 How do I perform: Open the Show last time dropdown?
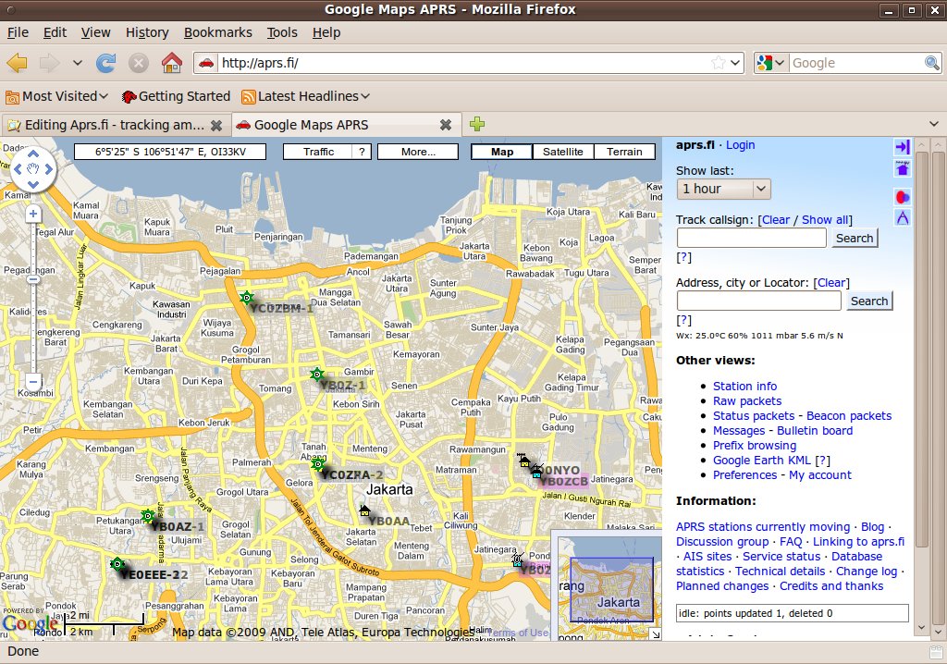pyautogui.click(x=723, y=189)
